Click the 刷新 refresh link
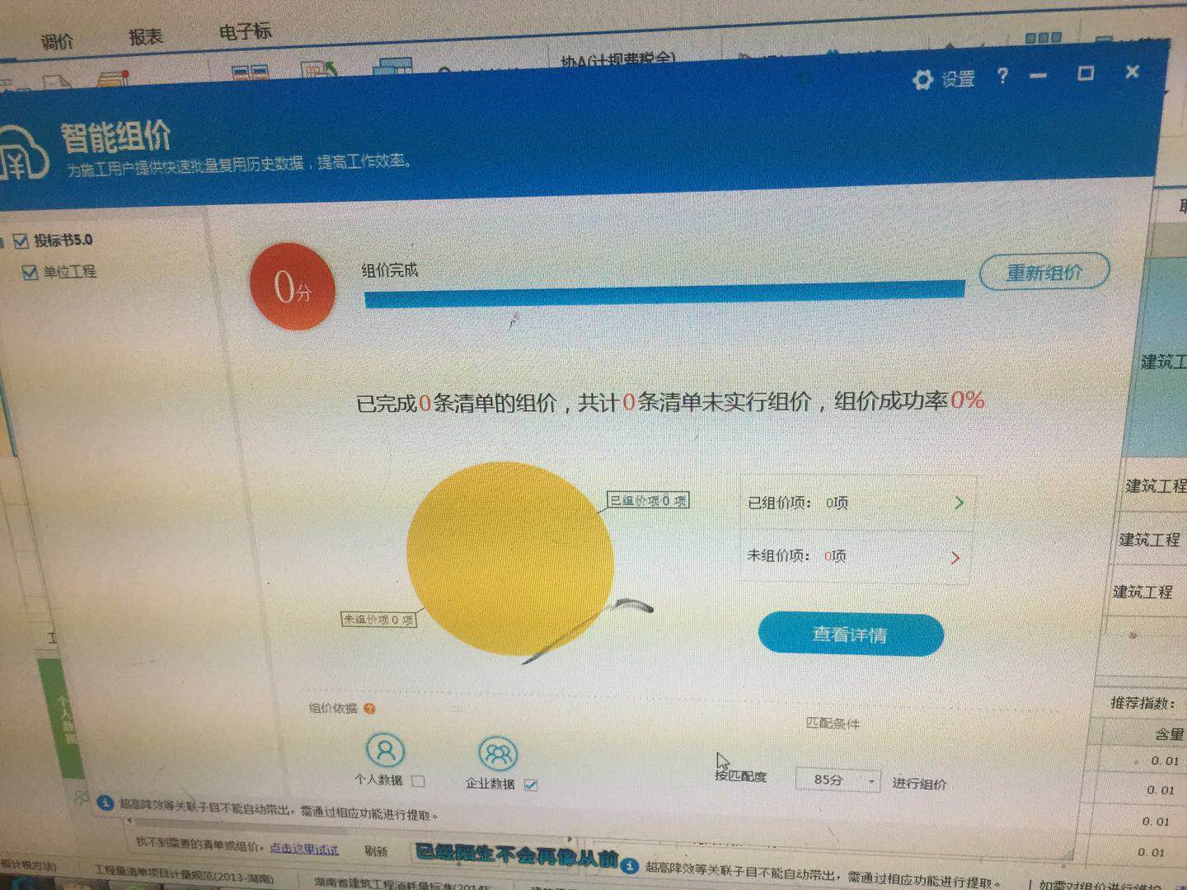 tap(376, 851)
